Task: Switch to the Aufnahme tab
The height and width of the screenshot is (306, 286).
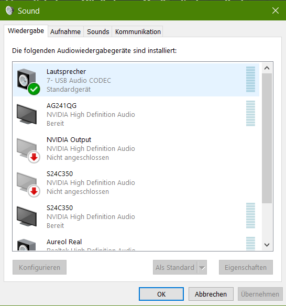Action: pos(65,31)
